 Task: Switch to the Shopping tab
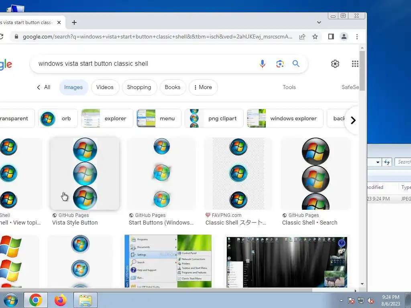pyautogui.click(x=139, y=87)
